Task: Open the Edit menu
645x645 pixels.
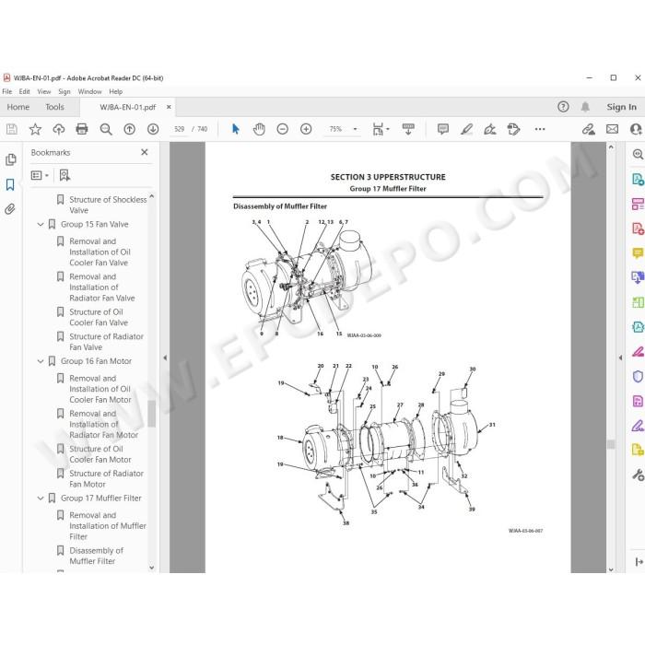Action: pos(24,92)
